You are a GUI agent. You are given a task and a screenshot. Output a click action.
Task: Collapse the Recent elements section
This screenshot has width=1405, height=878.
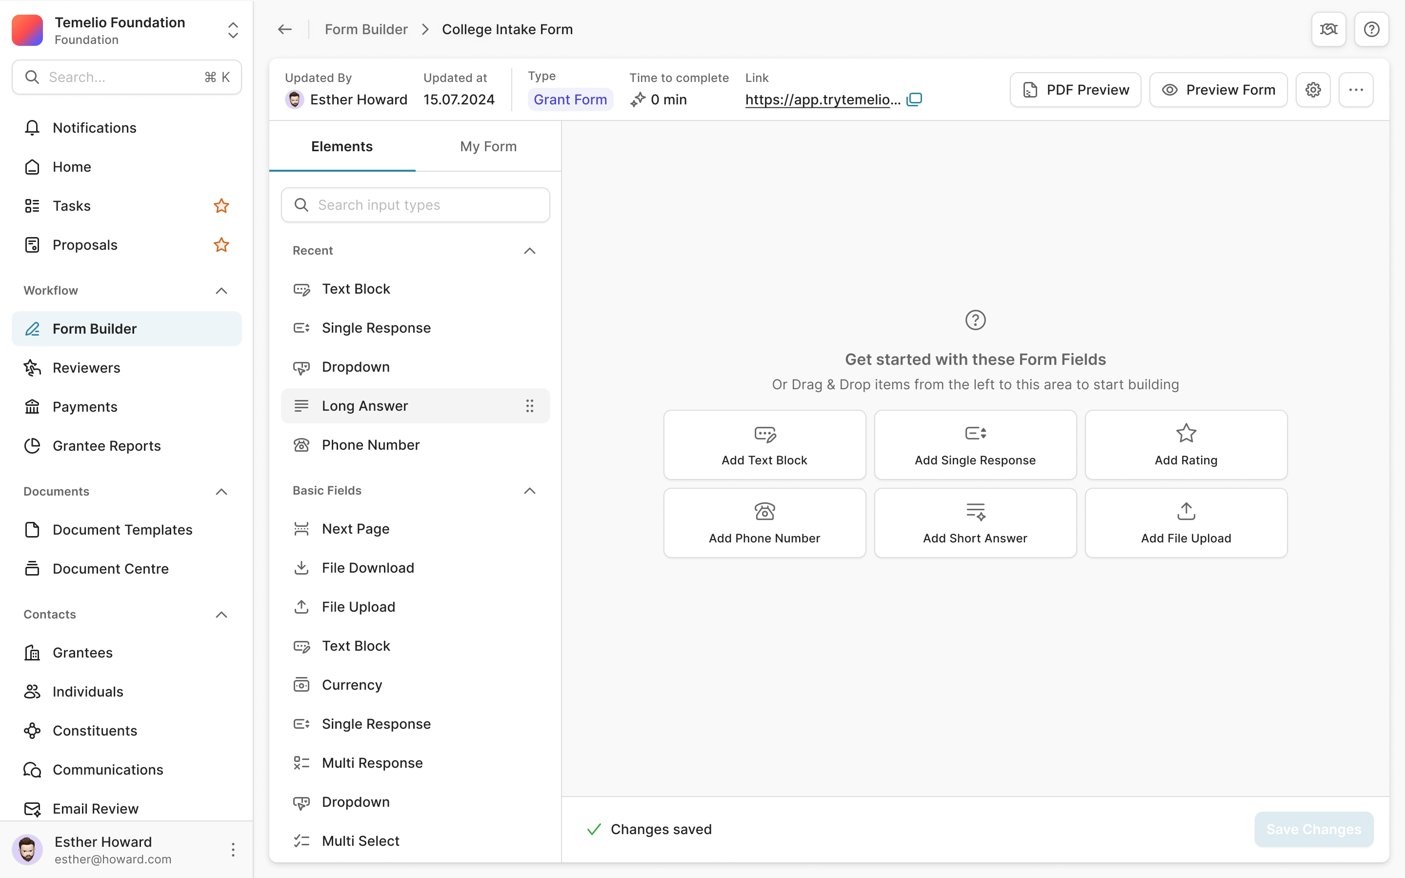pos(529,251)
